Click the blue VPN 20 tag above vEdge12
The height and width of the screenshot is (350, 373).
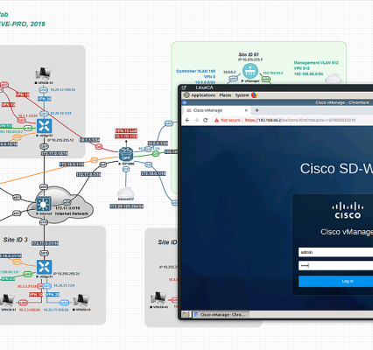click(45, 99)
